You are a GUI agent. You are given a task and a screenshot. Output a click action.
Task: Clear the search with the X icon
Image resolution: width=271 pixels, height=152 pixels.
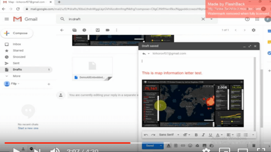(203, 19)
